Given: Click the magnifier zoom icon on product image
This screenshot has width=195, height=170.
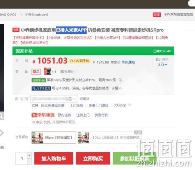Looking at the screenshot, I should click(2, 115).
